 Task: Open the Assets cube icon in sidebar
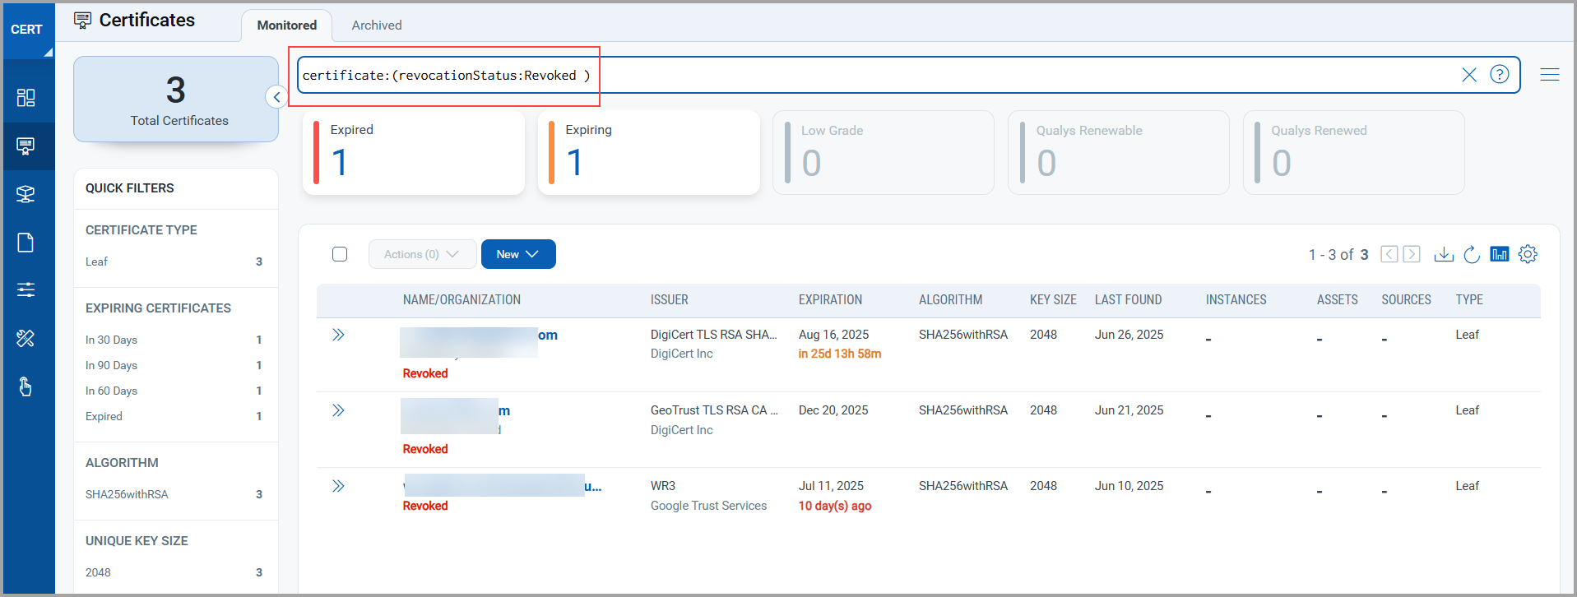(26, 194)
